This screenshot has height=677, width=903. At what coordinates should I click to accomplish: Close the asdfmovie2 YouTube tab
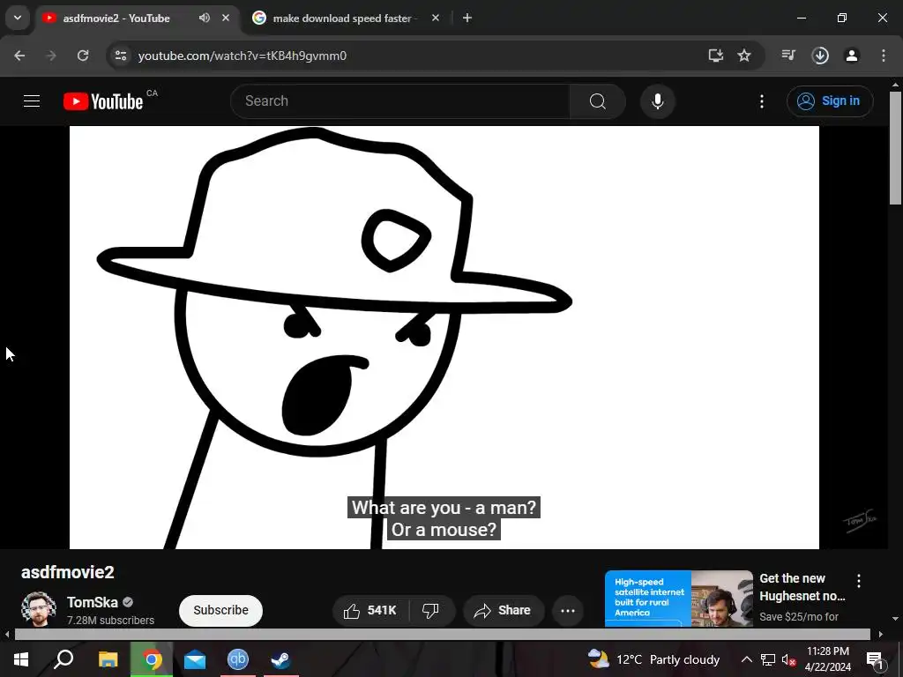coord(226,18)
